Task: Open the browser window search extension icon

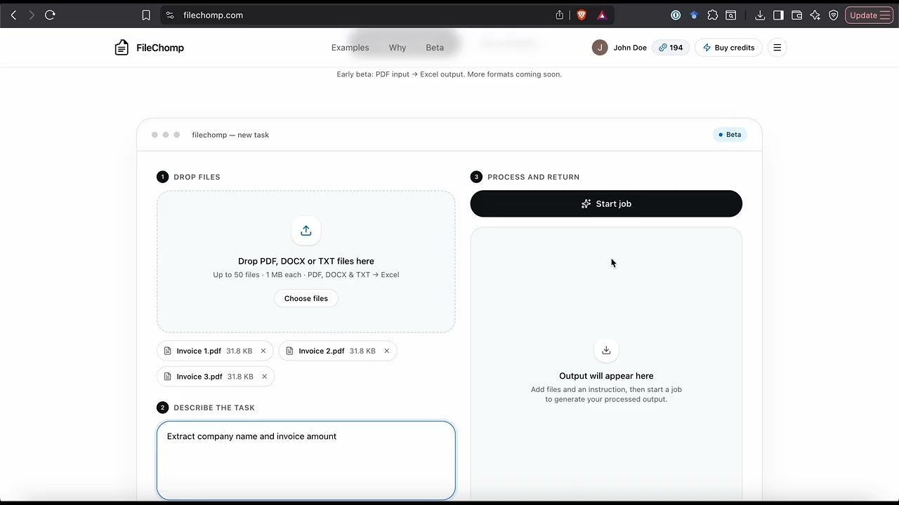Action: click(x=731, y=15)
